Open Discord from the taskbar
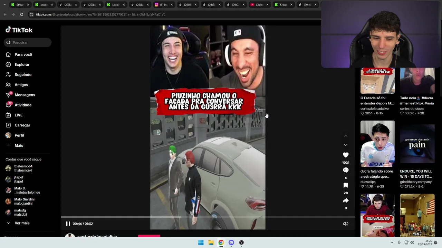 (x=231, y=242)
